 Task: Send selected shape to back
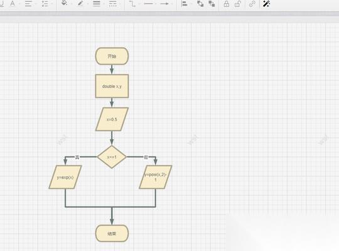click(x=212, y=4)
